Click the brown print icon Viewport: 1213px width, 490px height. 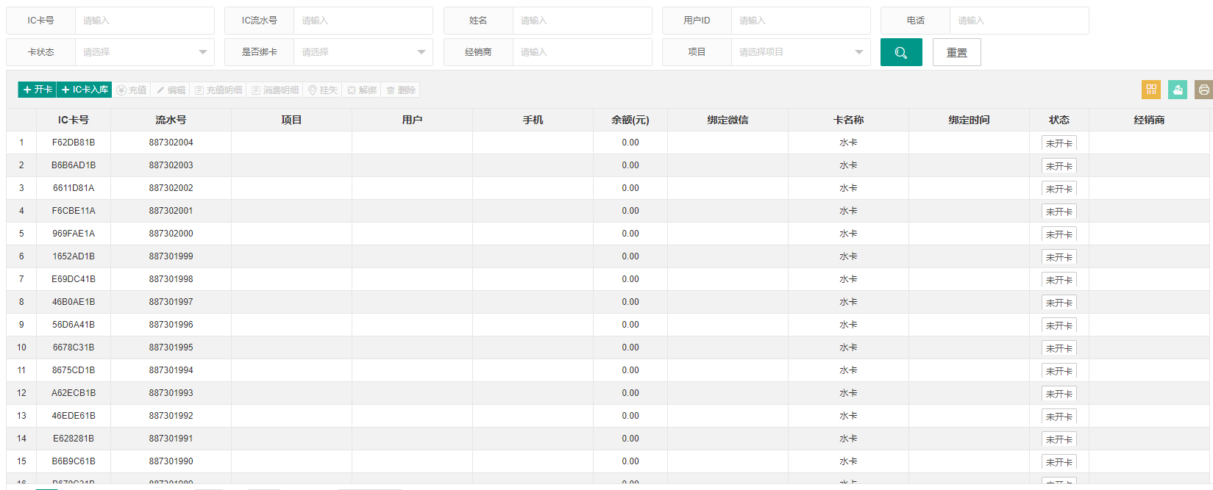[1203, 90]
